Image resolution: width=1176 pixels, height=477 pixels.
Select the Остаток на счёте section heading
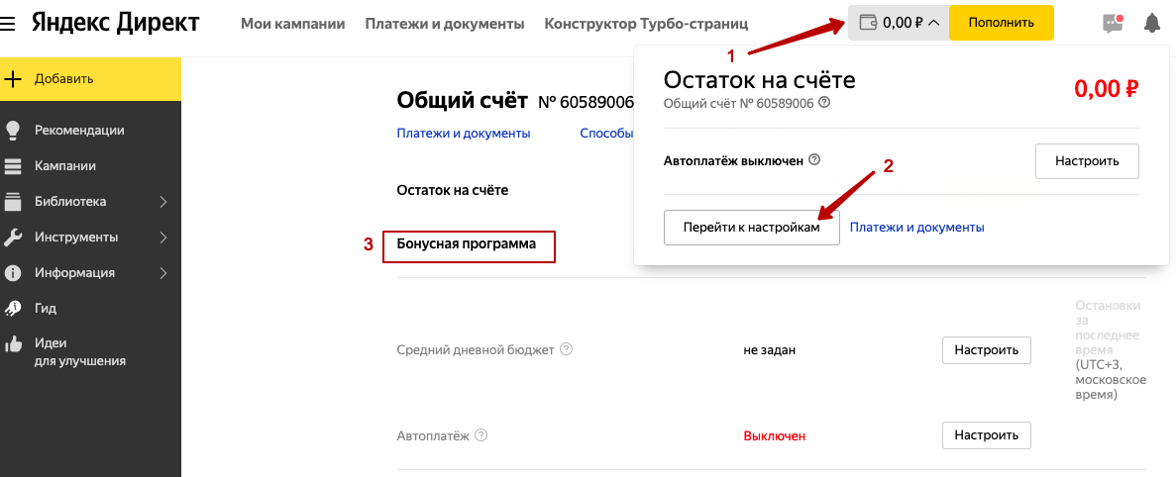click(x=452, y=190)
